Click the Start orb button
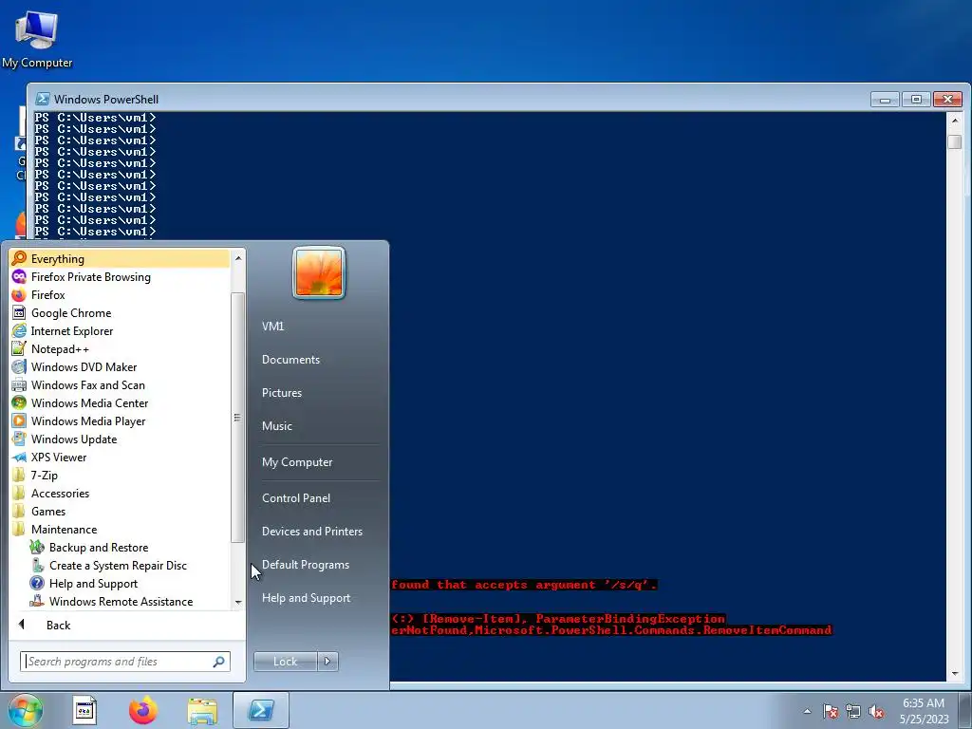972x729 pixels. pyautogui.click(x=26, y=710)
